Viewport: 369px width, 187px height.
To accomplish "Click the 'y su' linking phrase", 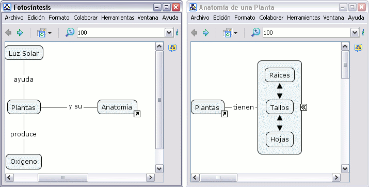I will 75,107.
